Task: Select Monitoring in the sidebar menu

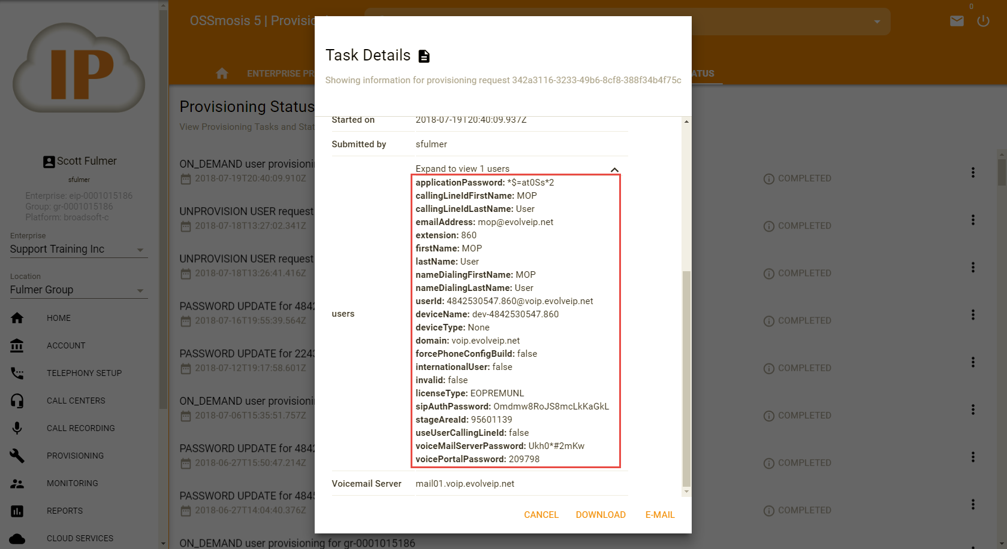Action: pos(72,483)
